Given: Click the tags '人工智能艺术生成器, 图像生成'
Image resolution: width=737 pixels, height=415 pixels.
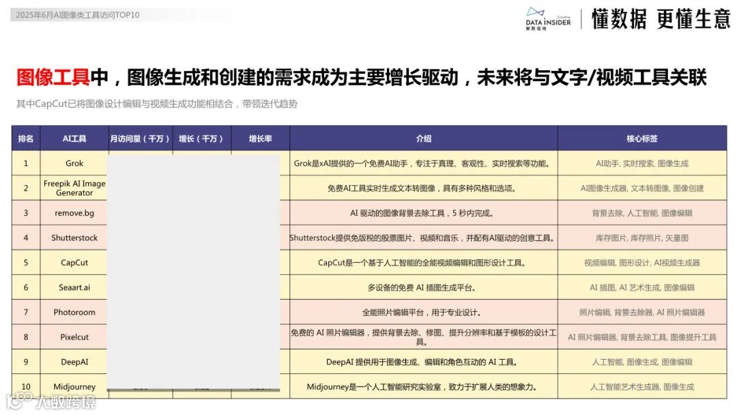Looking at the screenshot, I should coord(642,387).
